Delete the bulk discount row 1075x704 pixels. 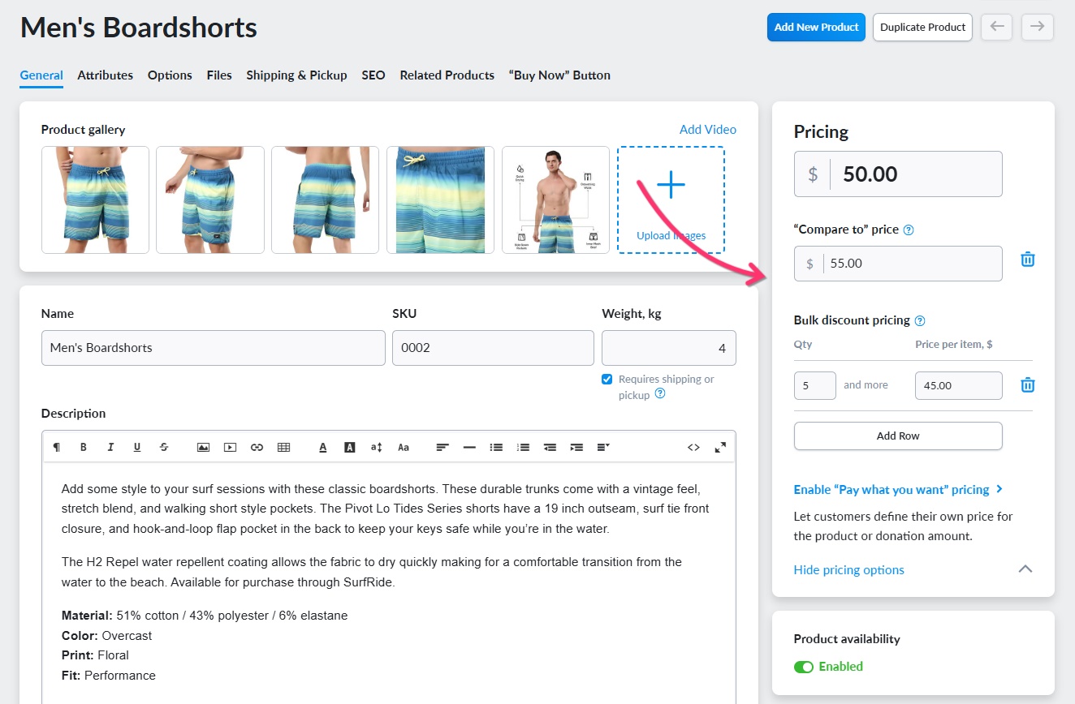click(1028, 385)
